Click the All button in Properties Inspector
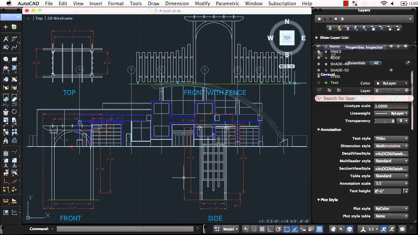The width and height of the screenshot is (418, 235). [376, 63]
